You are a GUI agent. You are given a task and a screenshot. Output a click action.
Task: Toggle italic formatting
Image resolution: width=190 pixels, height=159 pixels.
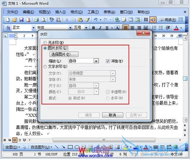100,28
